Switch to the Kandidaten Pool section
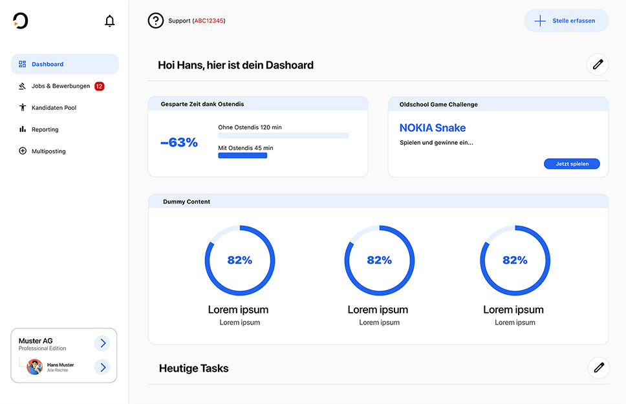Image resolution: width=626 pixels, height=404 pixels. (x=54, y=107)
